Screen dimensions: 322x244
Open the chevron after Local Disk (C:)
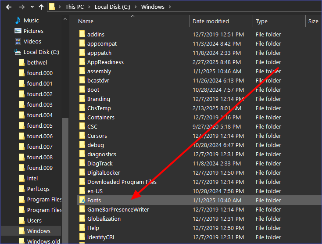136,7
